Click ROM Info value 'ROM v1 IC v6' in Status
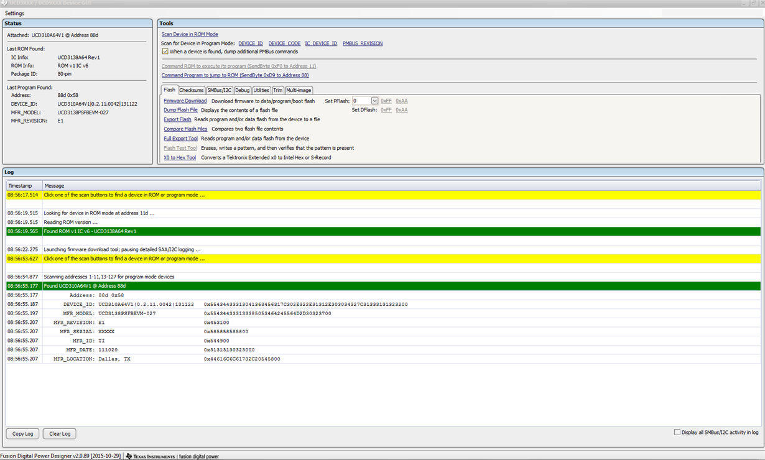The image size is (765, 460). click(x=73, y=65)
